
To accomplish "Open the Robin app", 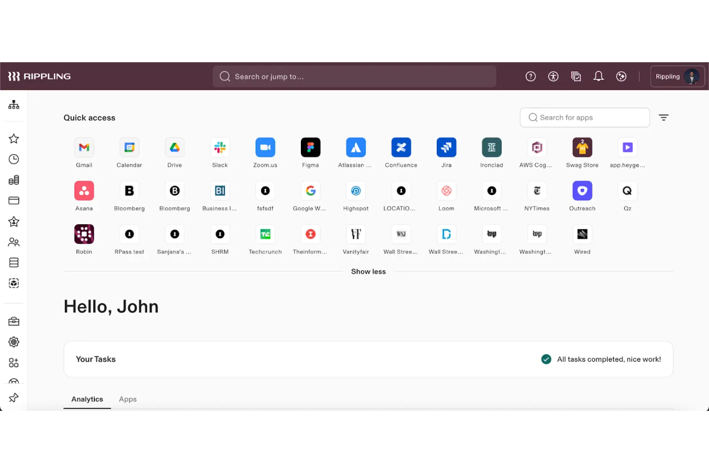I will [84, 234].
